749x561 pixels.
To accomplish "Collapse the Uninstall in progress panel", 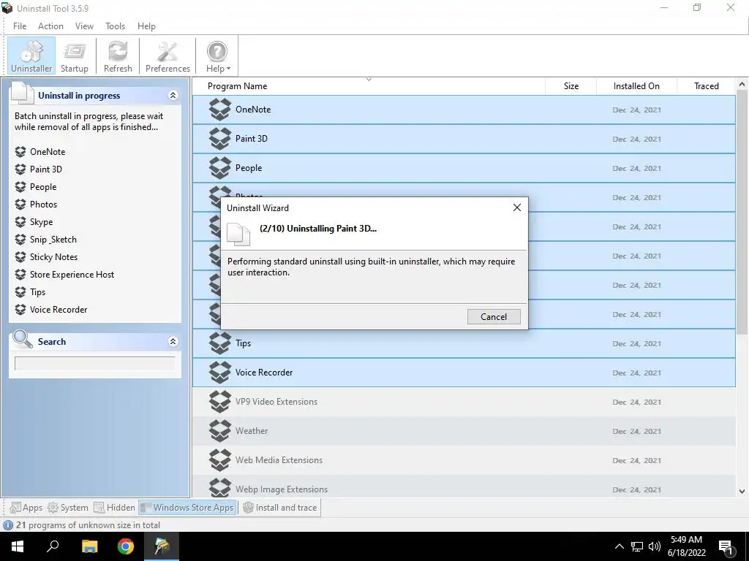I will (173, 96).
